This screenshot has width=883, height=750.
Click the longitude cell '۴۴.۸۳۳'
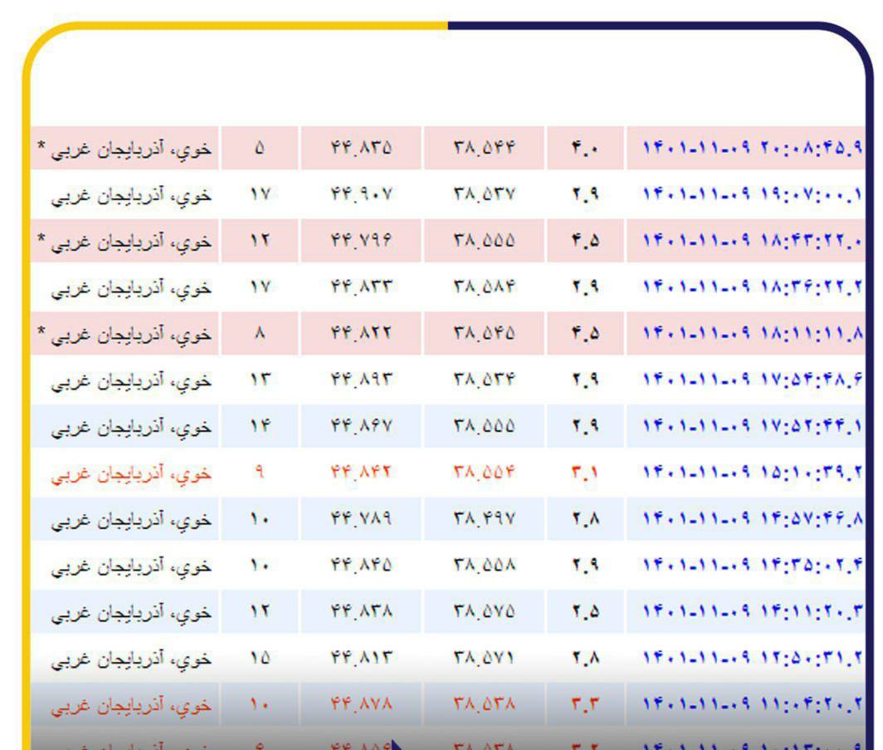[361, 287]
